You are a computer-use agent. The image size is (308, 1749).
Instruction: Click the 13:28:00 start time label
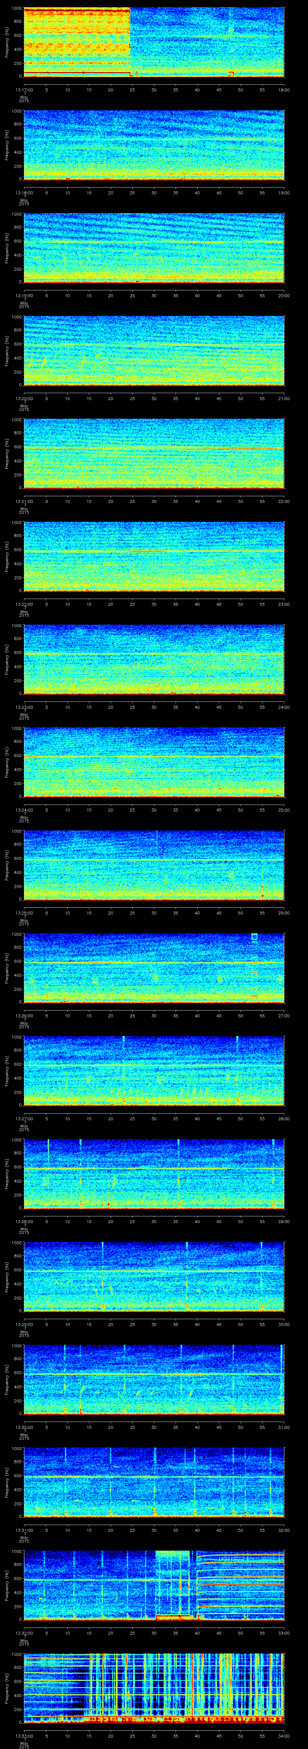24,1221
